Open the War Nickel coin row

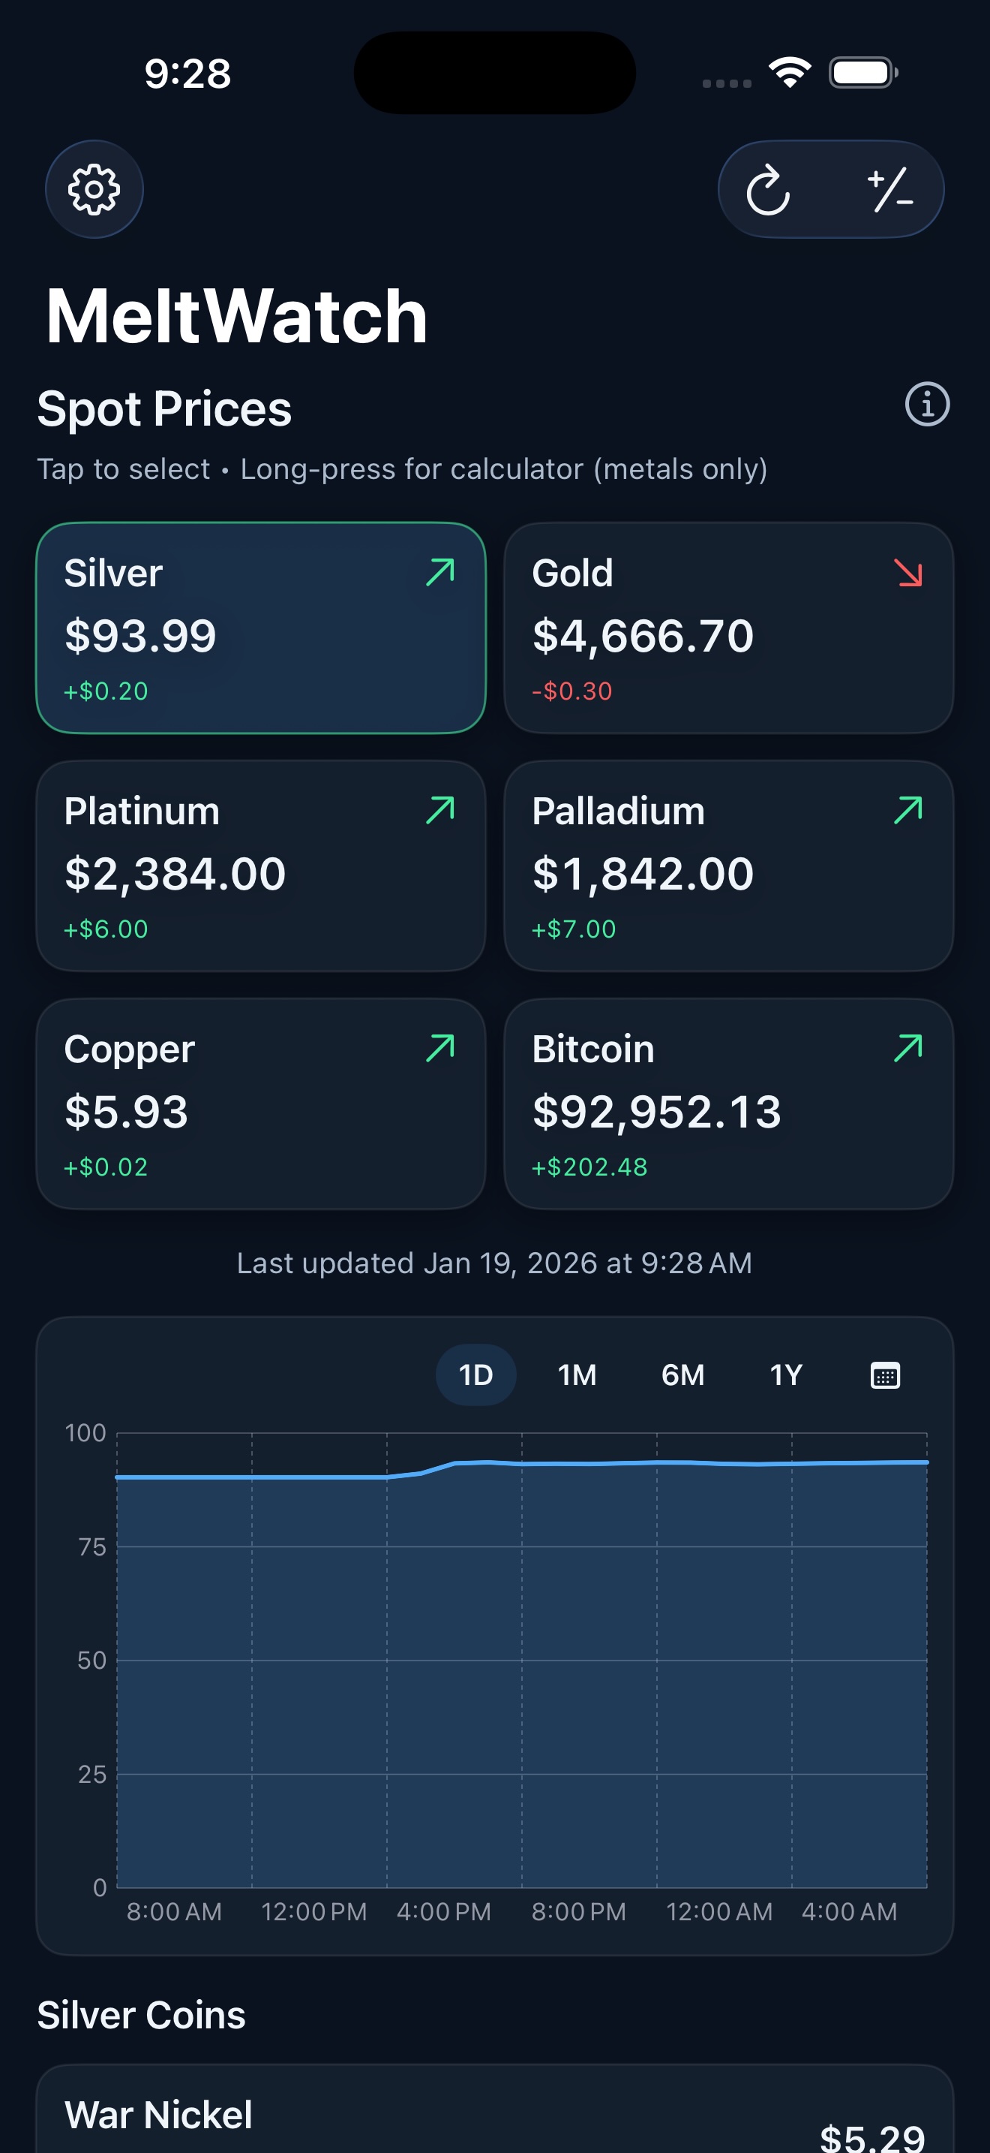tap(494, 2115)
